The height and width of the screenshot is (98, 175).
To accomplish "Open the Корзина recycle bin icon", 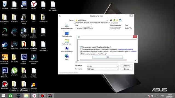I will (5, 5).
